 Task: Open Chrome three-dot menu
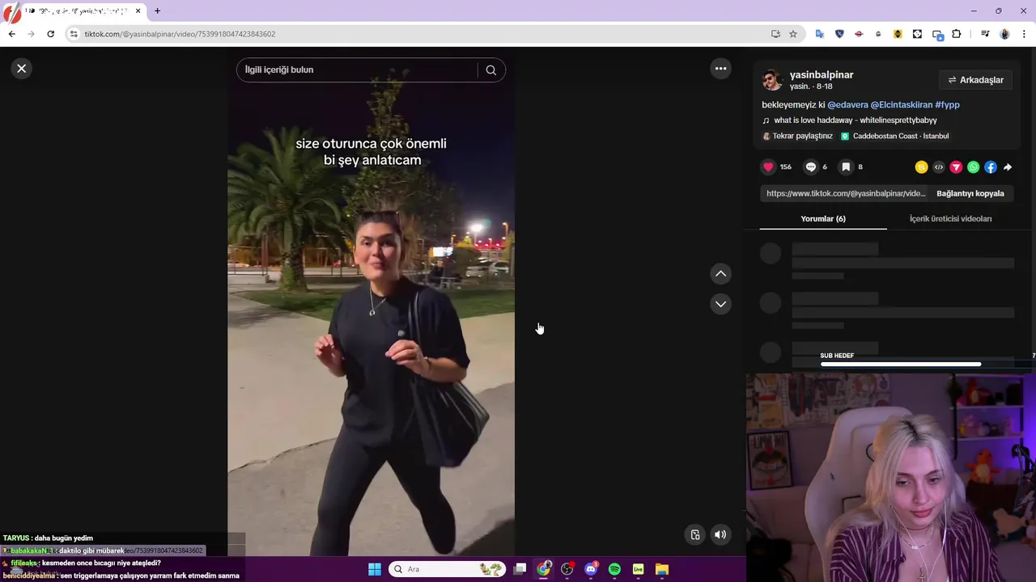click(1025, 34)
